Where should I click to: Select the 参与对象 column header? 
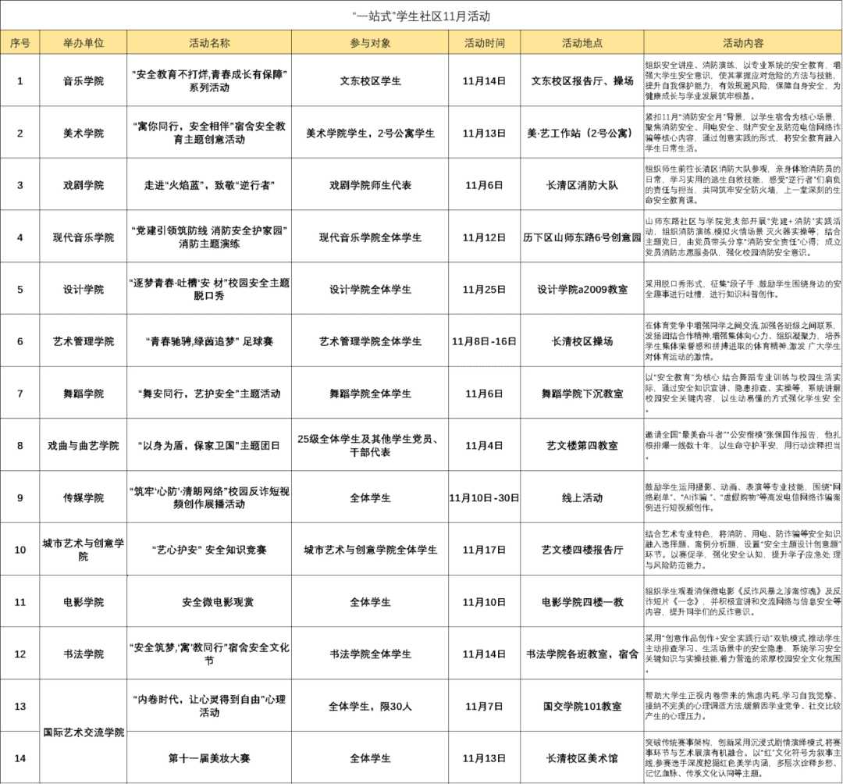(370, 43)
